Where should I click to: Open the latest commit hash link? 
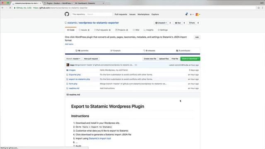click(x=185, y=65)
